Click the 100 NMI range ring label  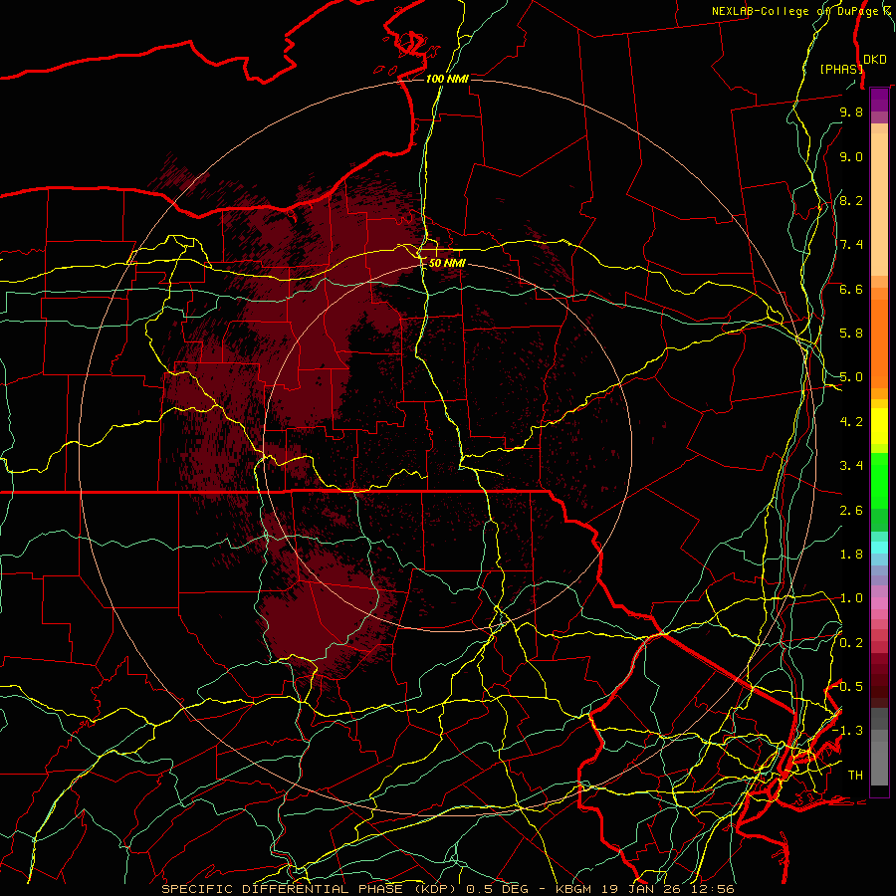point(447,79)
